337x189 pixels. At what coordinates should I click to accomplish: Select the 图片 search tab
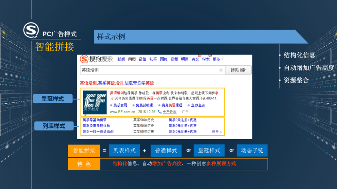164,59
